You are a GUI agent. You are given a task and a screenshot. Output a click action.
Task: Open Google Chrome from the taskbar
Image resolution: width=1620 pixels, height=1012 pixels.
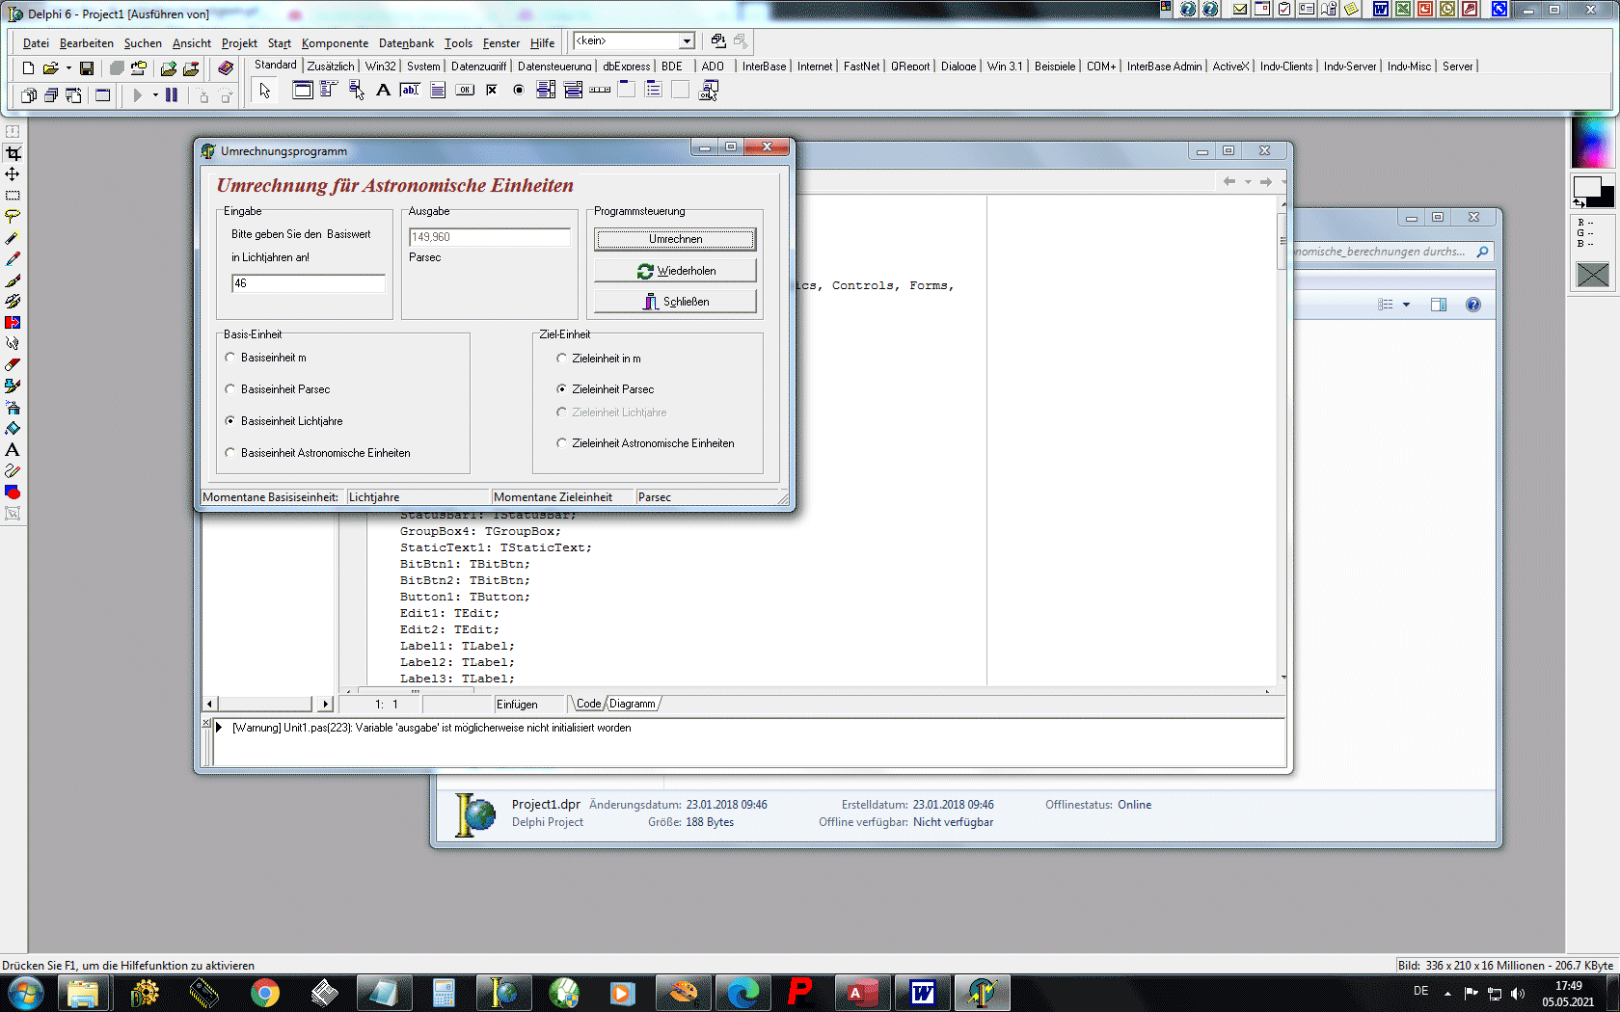point(264,993)
